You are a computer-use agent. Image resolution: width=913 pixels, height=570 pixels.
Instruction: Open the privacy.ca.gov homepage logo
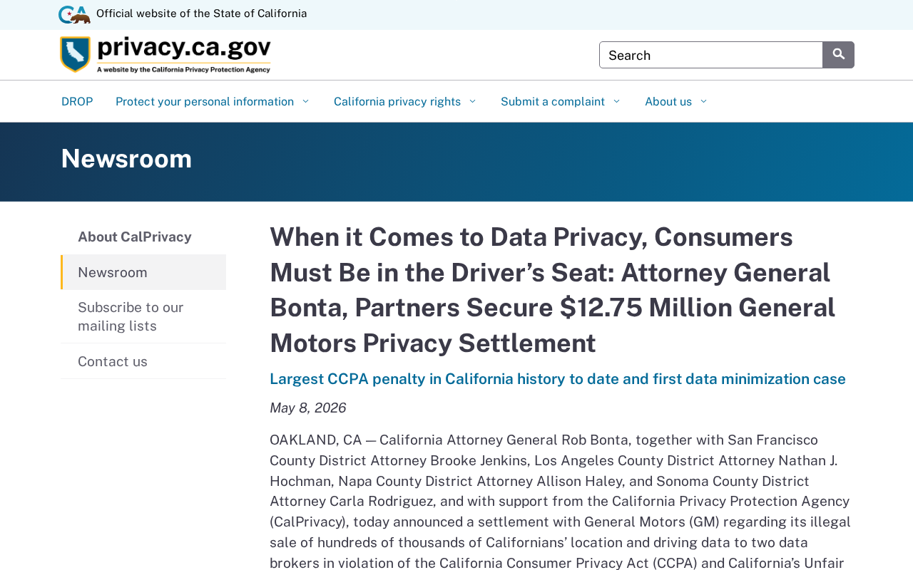pos(165,55)
